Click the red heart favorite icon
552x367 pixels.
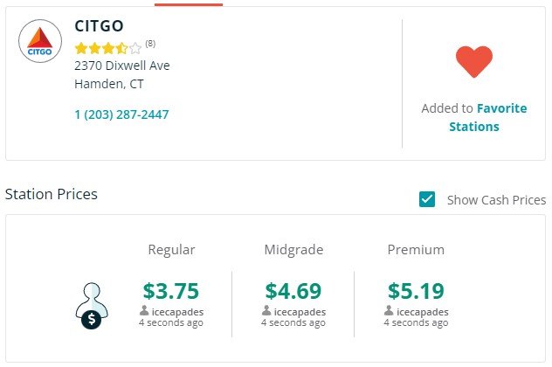point(474,62)
